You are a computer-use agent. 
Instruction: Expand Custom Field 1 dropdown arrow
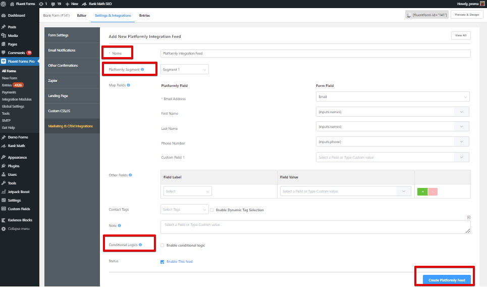462,157
